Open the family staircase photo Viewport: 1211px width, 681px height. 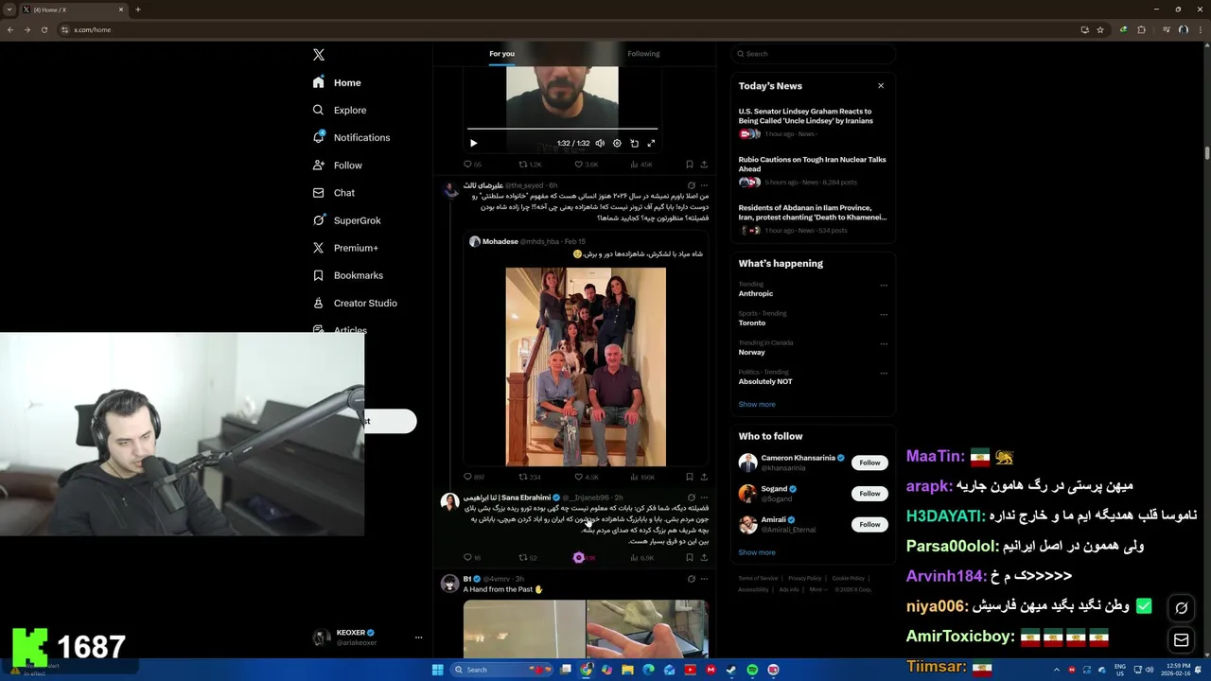coord(586,367)
